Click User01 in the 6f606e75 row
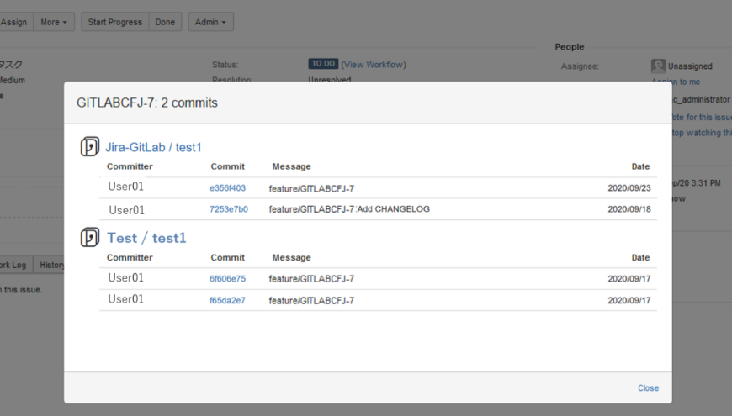 [x=125, y=278]
